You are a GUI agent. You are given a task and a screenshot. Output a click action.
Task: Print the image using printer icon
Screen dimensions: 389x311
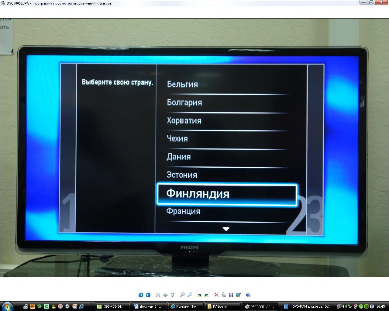point(224,295)
